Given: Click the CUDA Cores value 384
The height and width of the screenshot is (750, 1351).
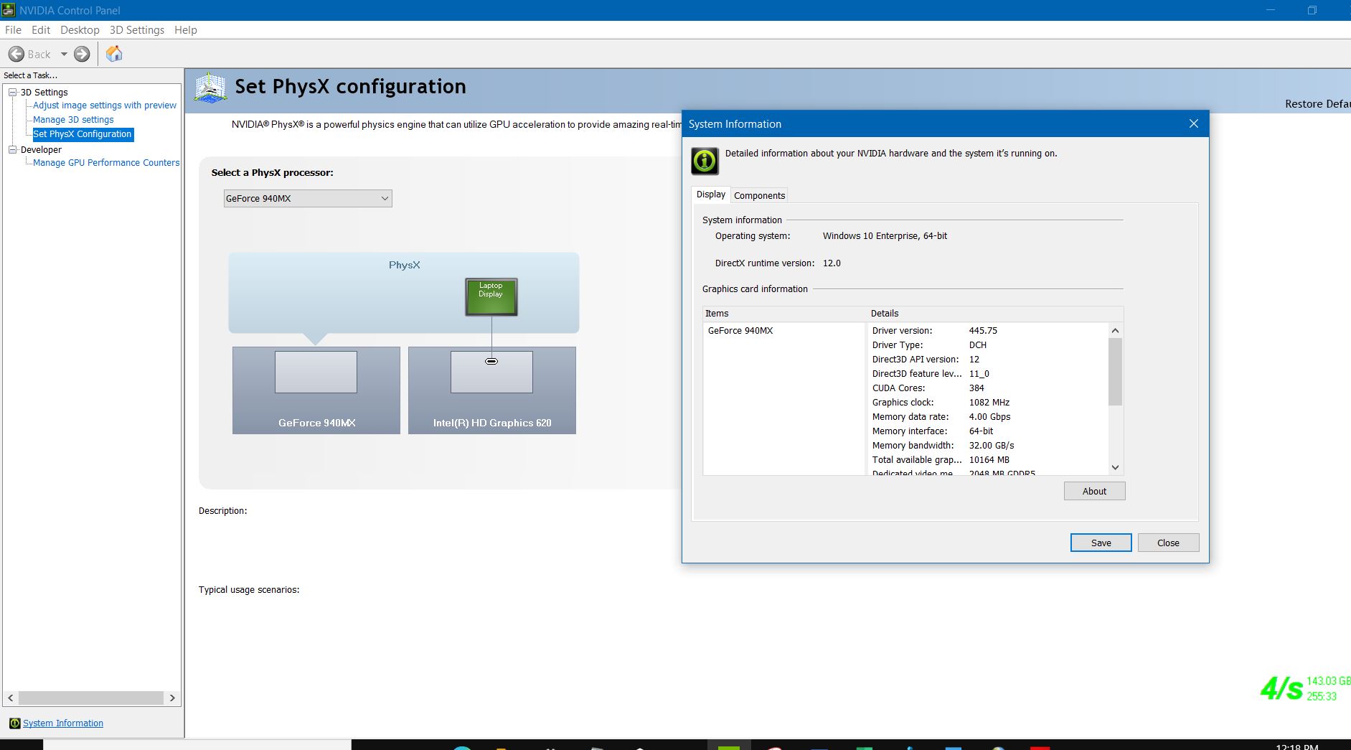Looking at the screenshot, I should click(976, 388).
